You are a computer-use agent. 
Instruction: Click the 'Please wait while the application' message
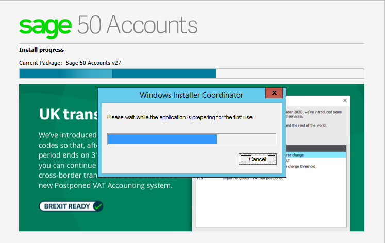point(179,117)
